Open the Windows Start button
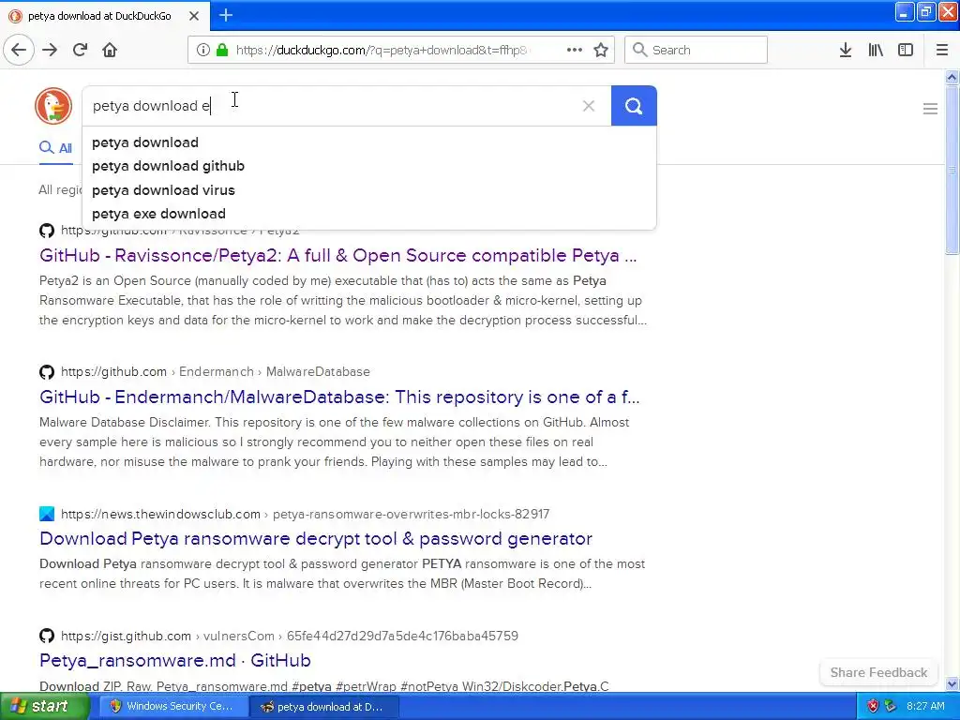 coord(44,706)
